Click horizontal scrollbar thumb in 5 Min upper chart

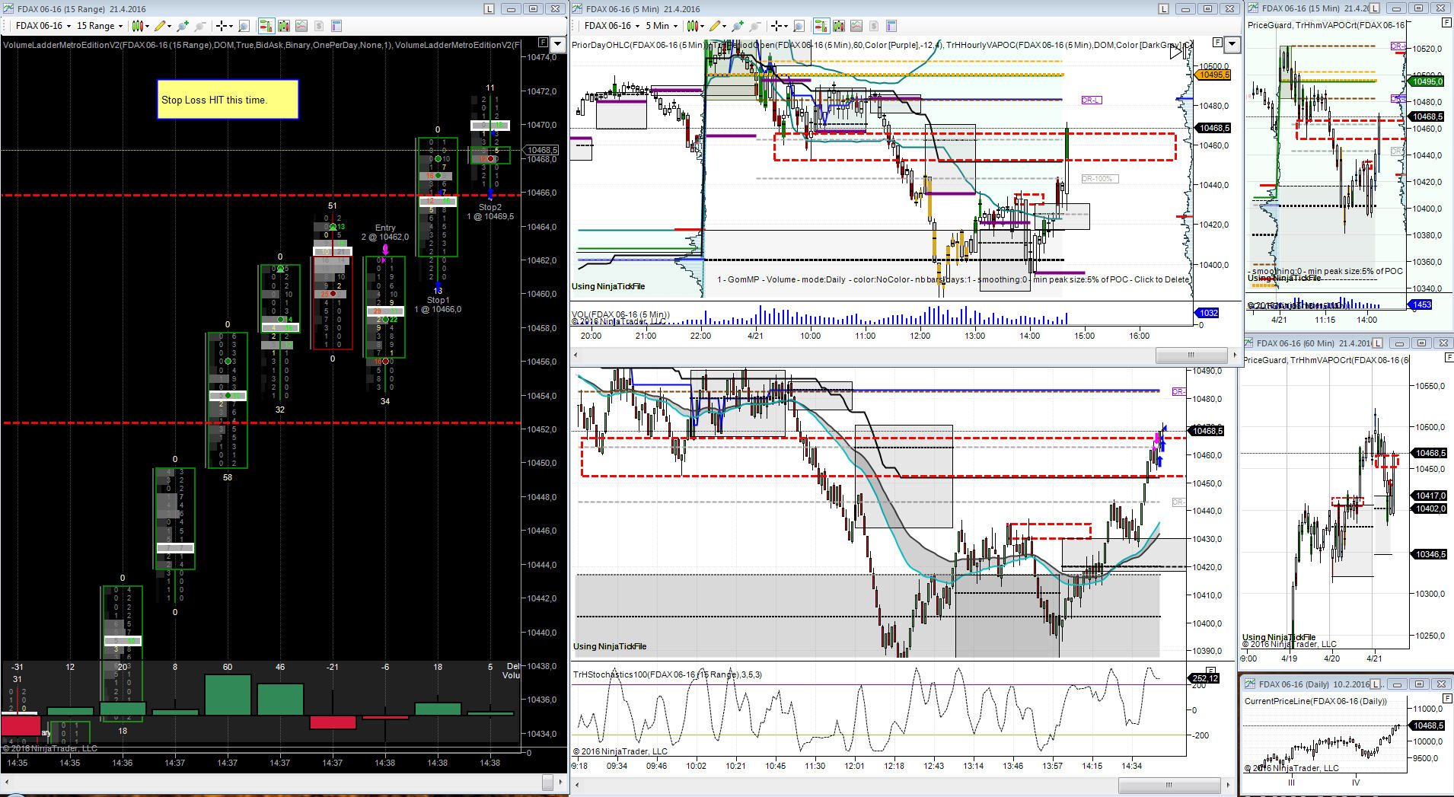click(1191, 355)
